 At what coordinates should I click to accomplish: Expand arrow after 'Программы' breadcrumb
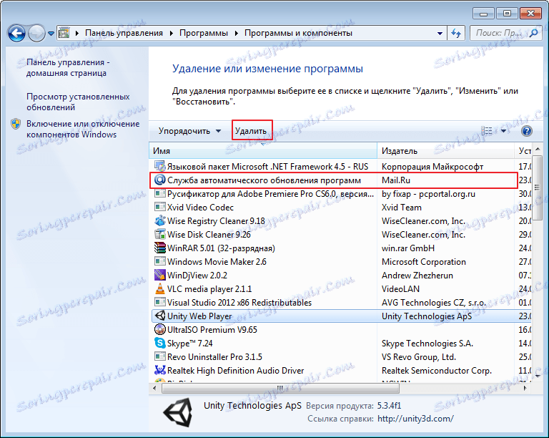click(237, 34)
